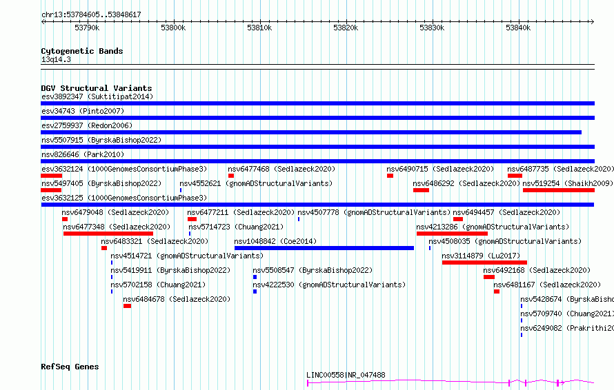Click nsv6477211 (Sedlazeck2020) label
Viewport: 614px width, 390px height.
click(x=241, y=212)
